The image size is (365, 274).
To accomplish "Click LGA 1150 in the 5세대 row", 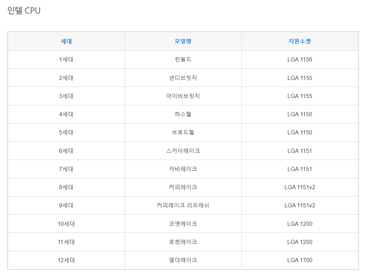I will click(x=300, y=132).
